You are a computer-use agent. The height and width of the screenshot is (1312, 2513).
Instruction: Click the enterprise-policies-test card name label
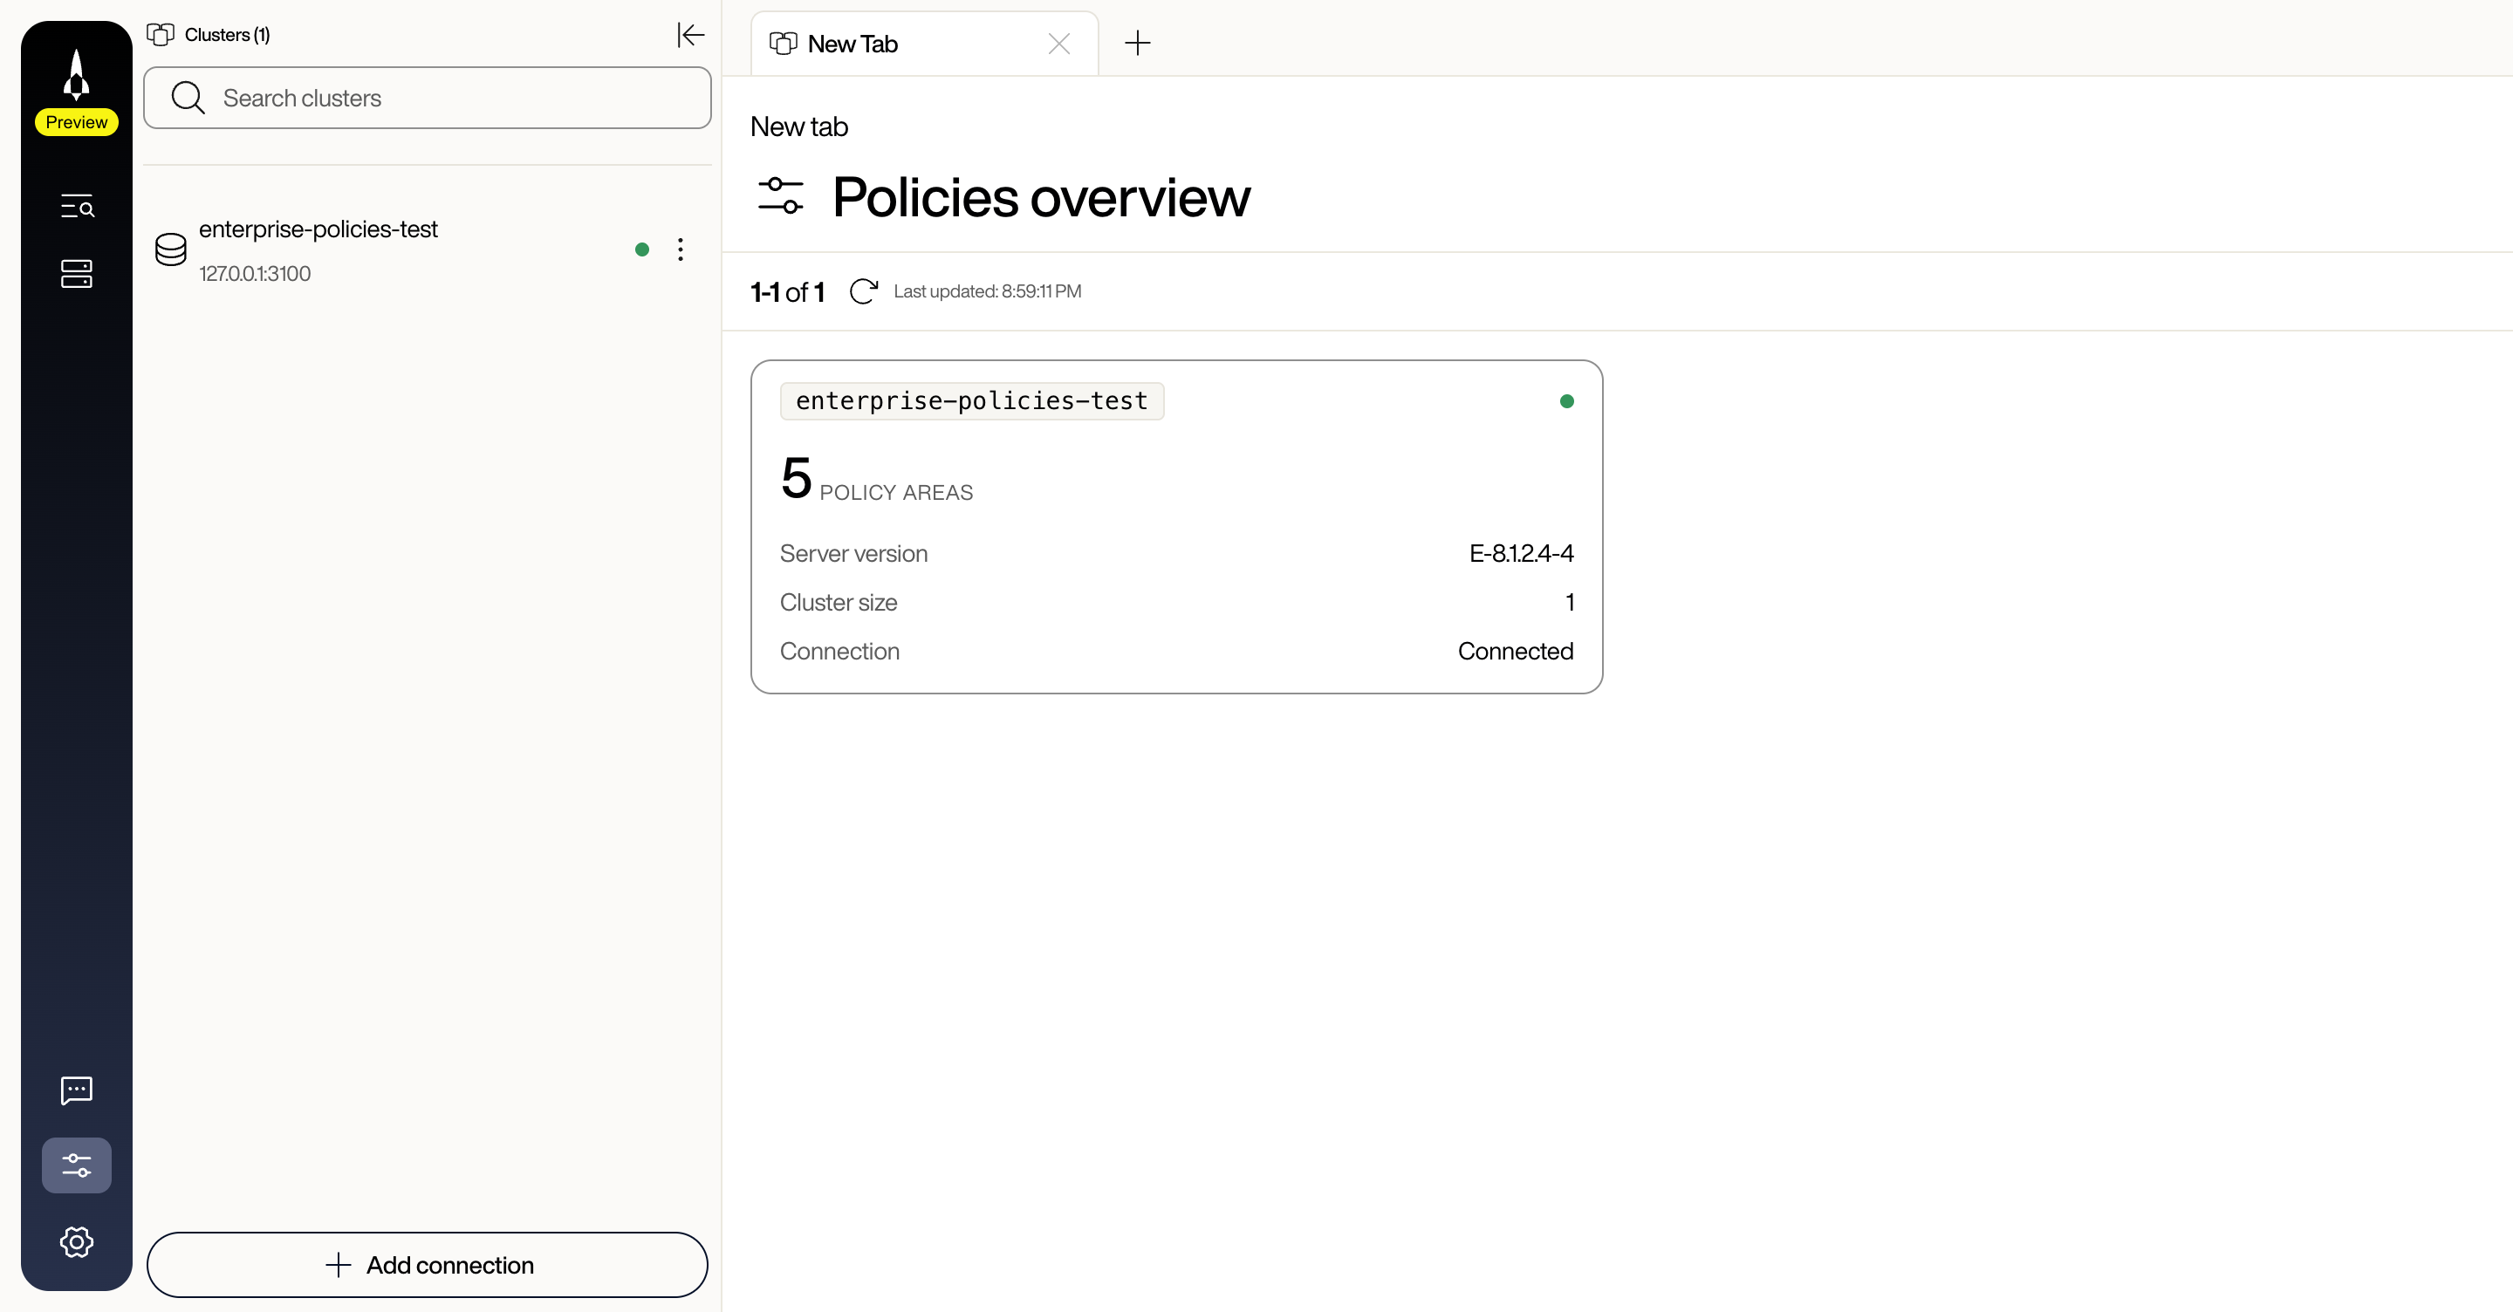click(x=972, y=401)
